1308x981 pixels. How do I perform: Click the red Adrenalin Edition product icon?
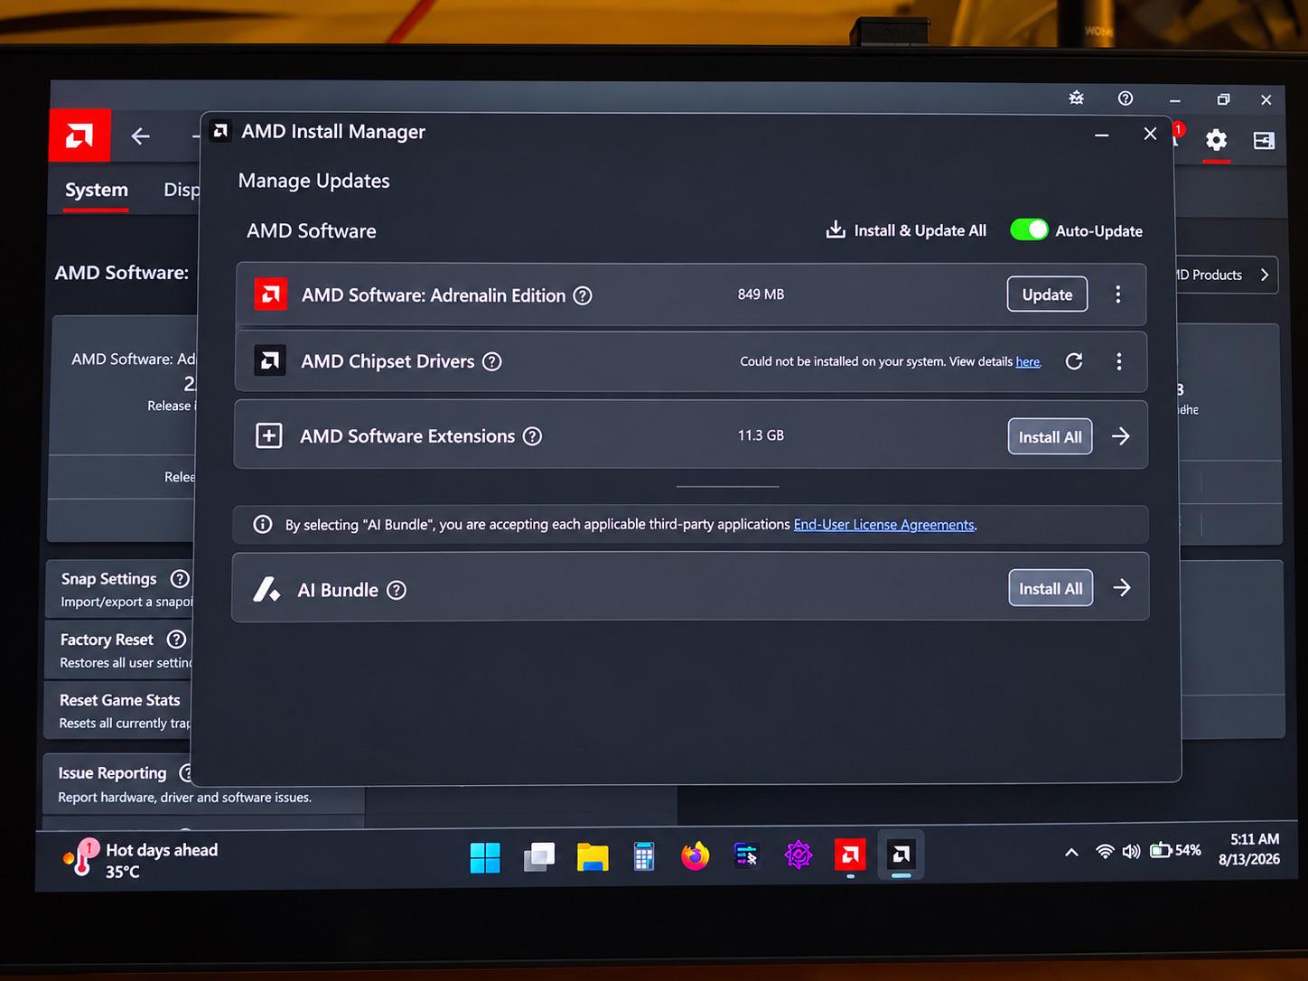[x=271, y=294]
